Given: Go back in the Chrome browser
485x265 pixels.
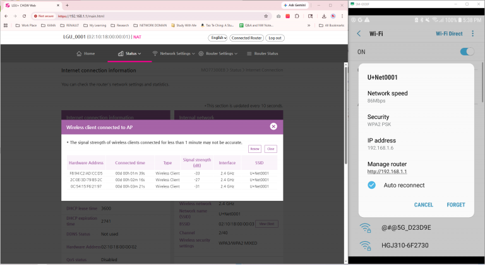Looking at the screenshot, I should coord(6,16).
